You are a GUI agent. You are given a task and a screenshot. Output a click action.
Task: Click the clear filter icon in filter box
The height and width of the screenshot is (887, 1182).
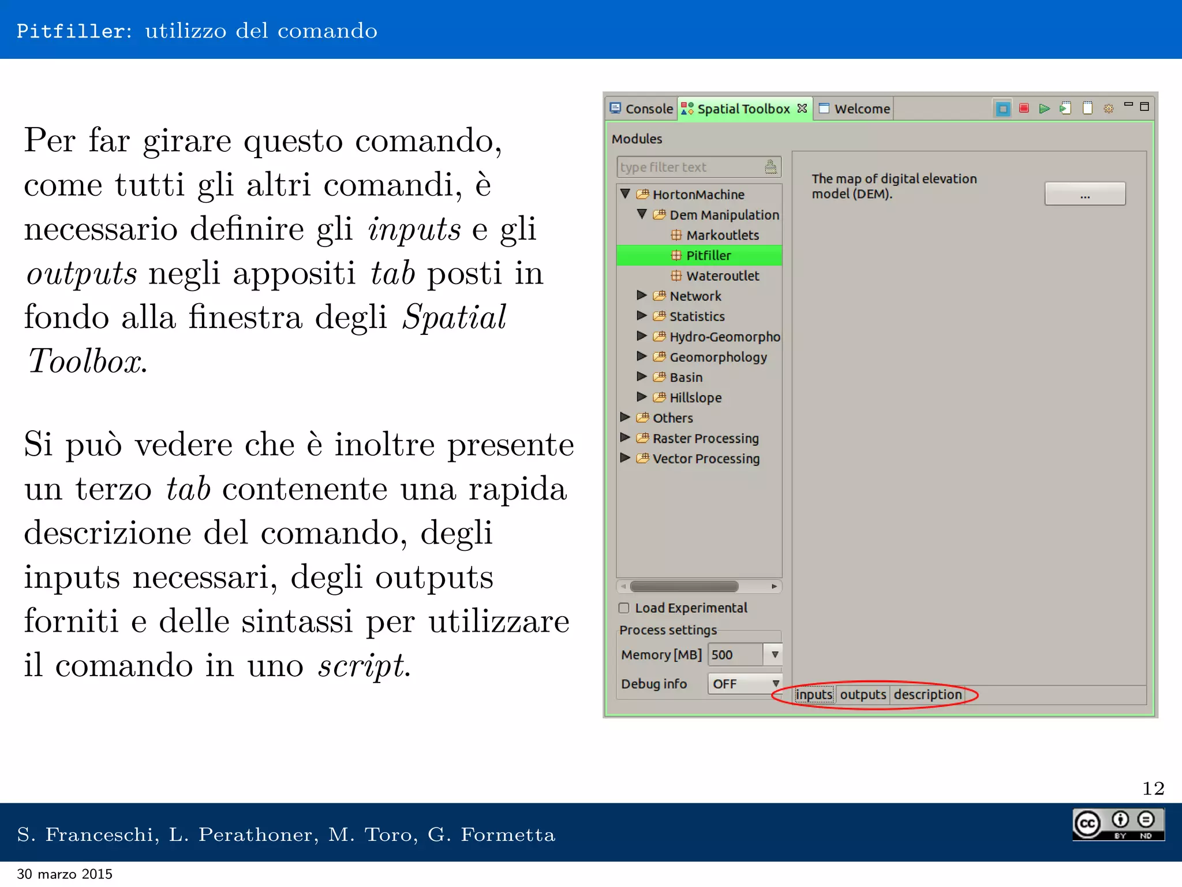(770, 167)
